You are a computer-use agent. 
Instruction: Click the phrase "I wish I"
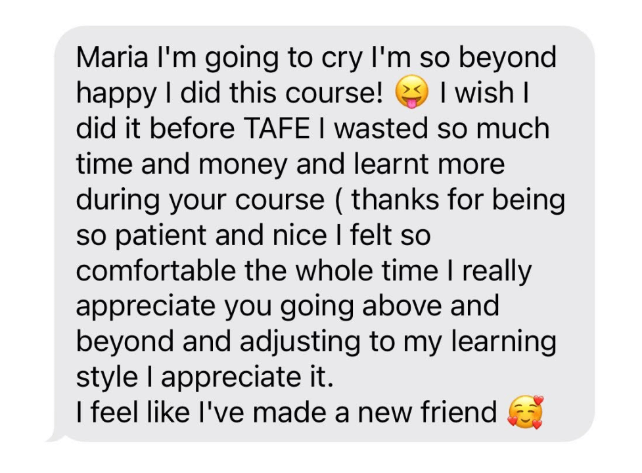coord(484,93)
